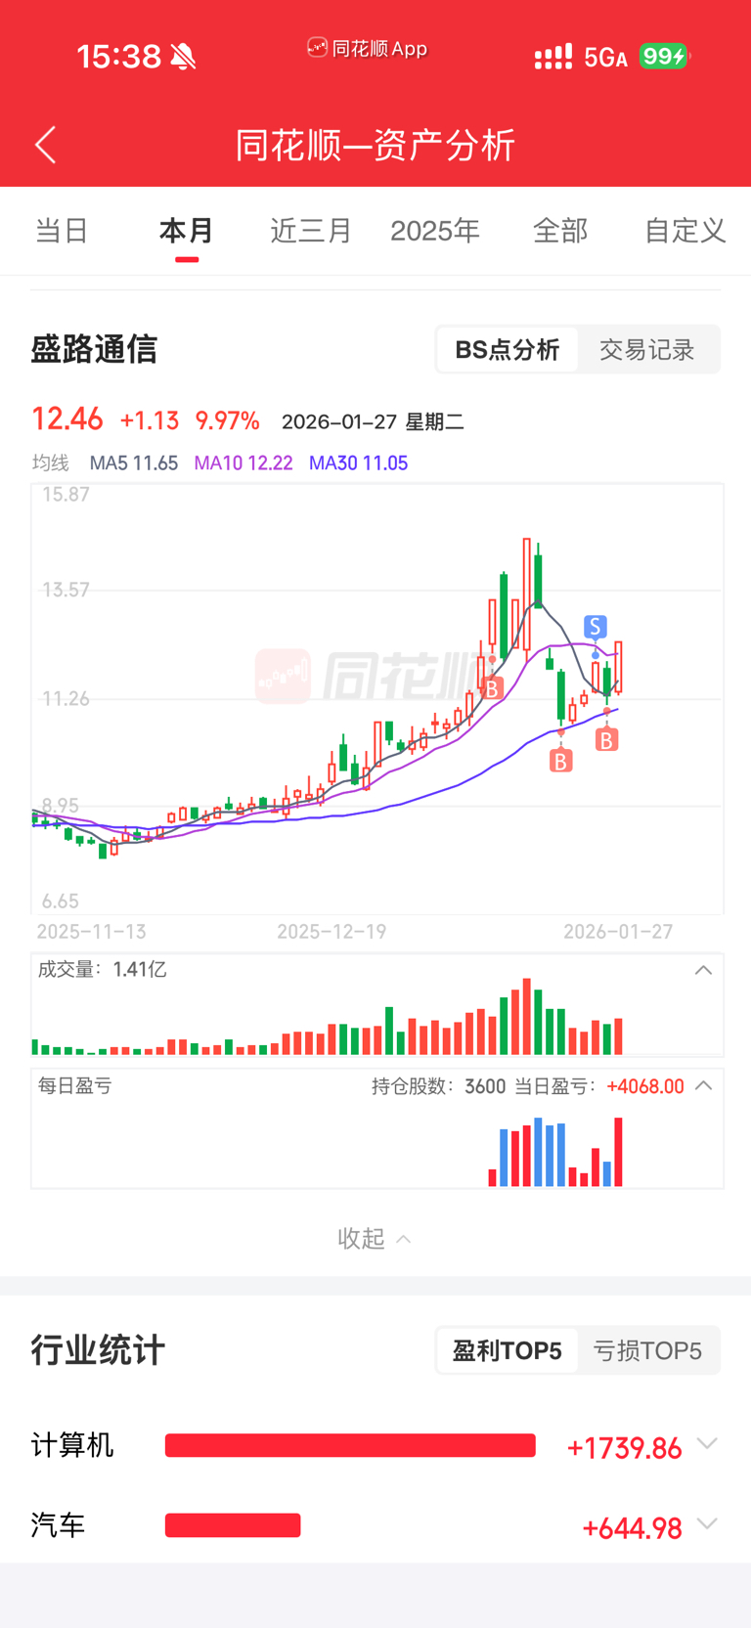
Task: Tap the +644.98 profit value
Action: pos(632,1528)
